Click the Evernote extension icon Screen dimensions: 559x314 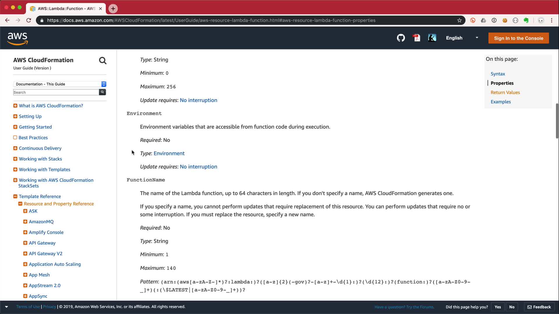pyautogui.click(x=526, y=20)
